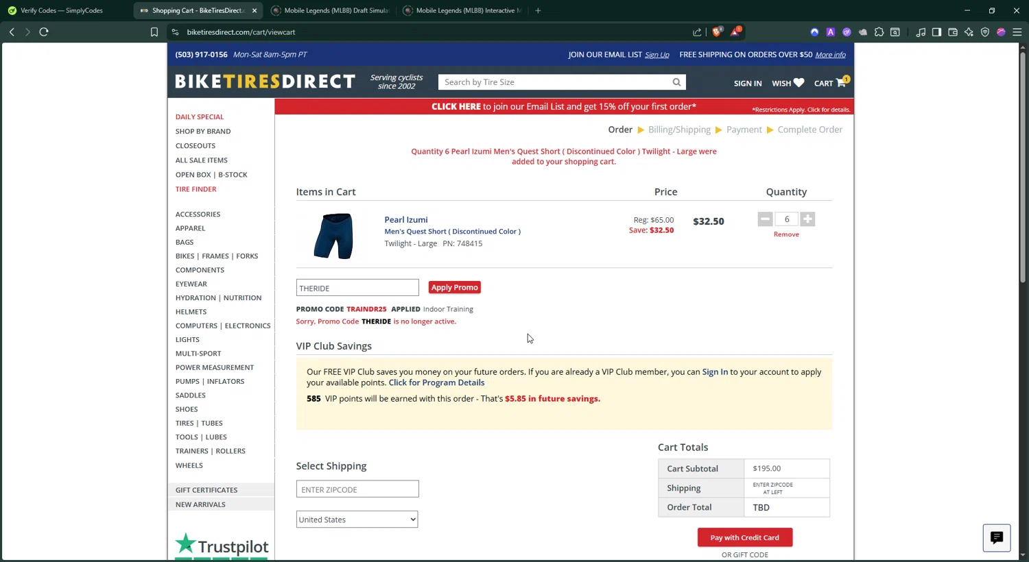Viewport: 1029px width, 562px height.
Task: Toggle the browser sidebar panel icon
Action: (x=936, y=32)
